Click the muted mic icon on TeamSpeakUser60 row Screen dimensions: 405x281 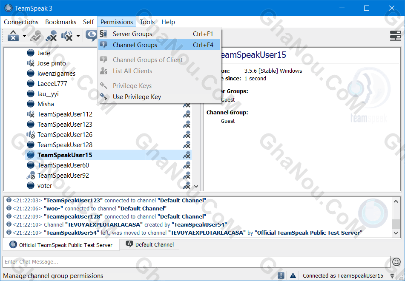tap(187, 165)
